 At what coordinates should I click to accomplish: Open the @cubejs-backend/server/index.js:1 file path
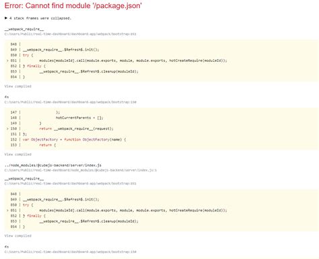coord(81,170)
